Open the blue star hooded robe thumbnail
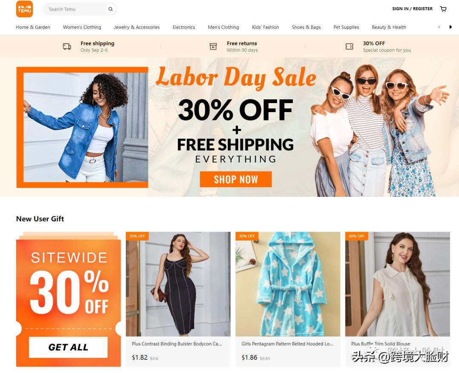 pyautogui.click(x=288, y=284)
